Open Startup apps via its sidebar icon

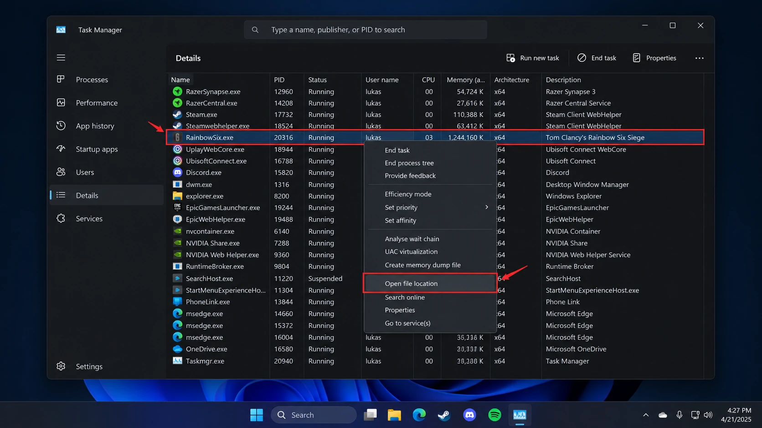(61, 149)
